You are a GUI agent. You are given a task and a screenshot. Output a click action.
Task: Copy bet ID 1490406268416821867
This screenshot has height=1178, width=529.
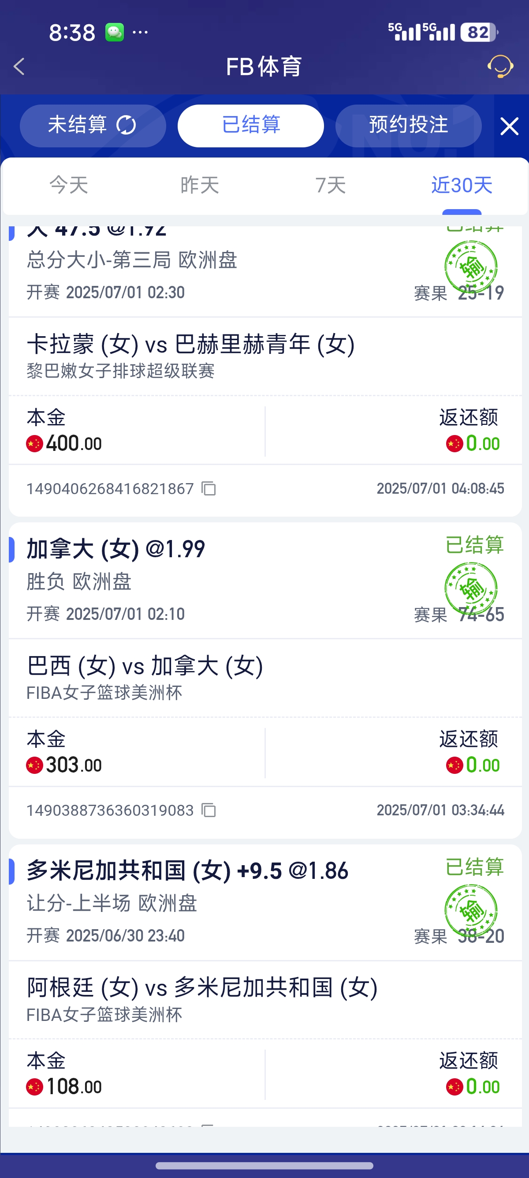point(209,488)
